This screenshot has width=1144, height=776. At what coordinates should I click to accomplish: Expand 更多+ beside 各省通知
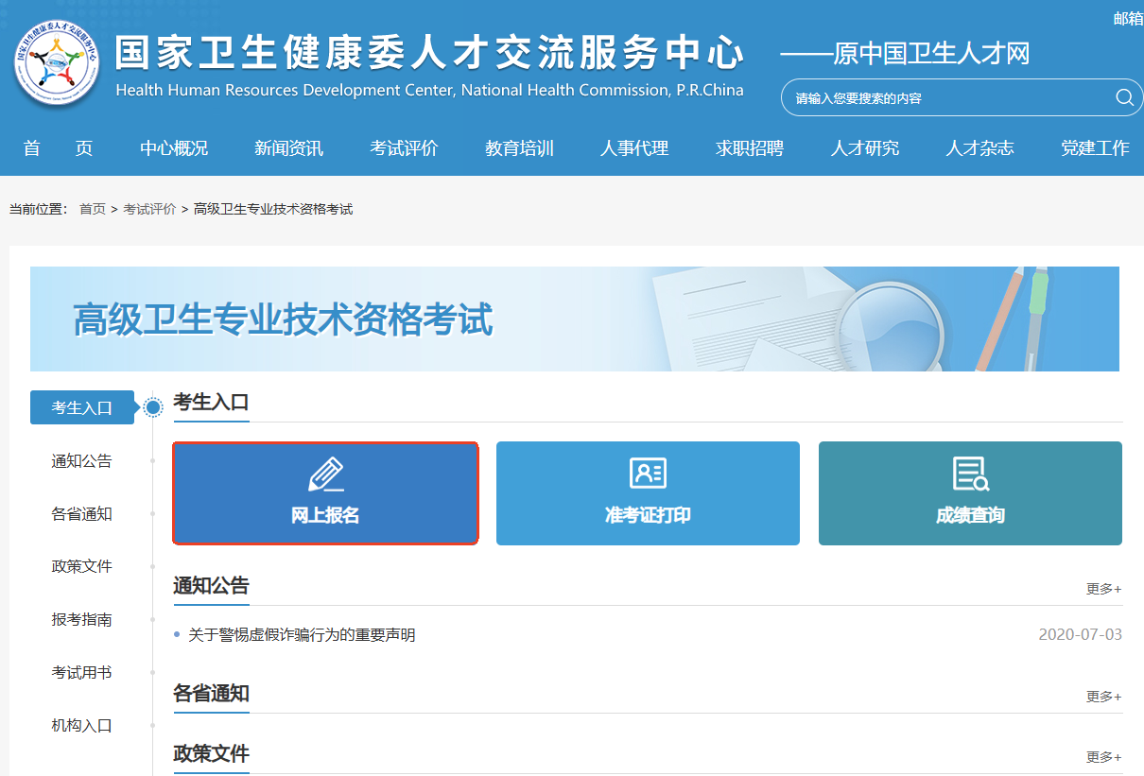1102,697
